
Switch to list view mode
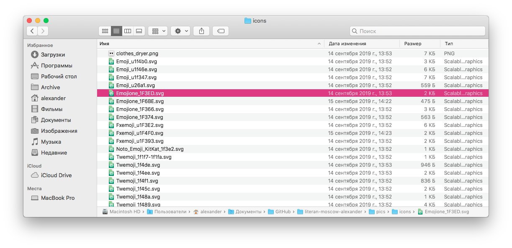116,31
